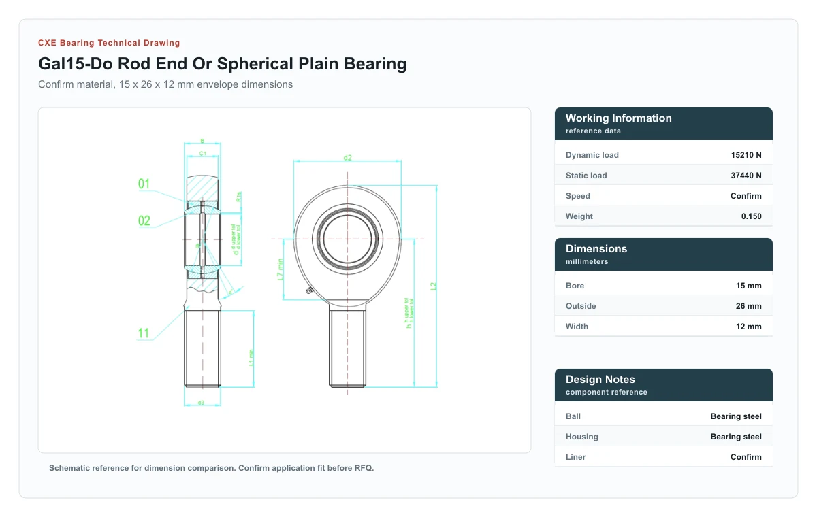Select the 15210 N dynamic load value
817x517 pixels.
tap(746, 155)
